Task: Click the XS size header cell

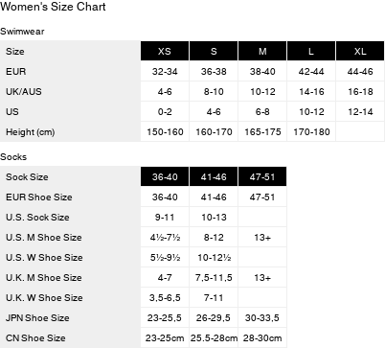Action: 165,51
